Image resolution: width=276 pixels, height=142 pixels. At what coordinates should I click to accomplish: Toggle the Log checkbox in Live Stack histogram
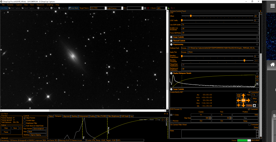click(156, 120)
